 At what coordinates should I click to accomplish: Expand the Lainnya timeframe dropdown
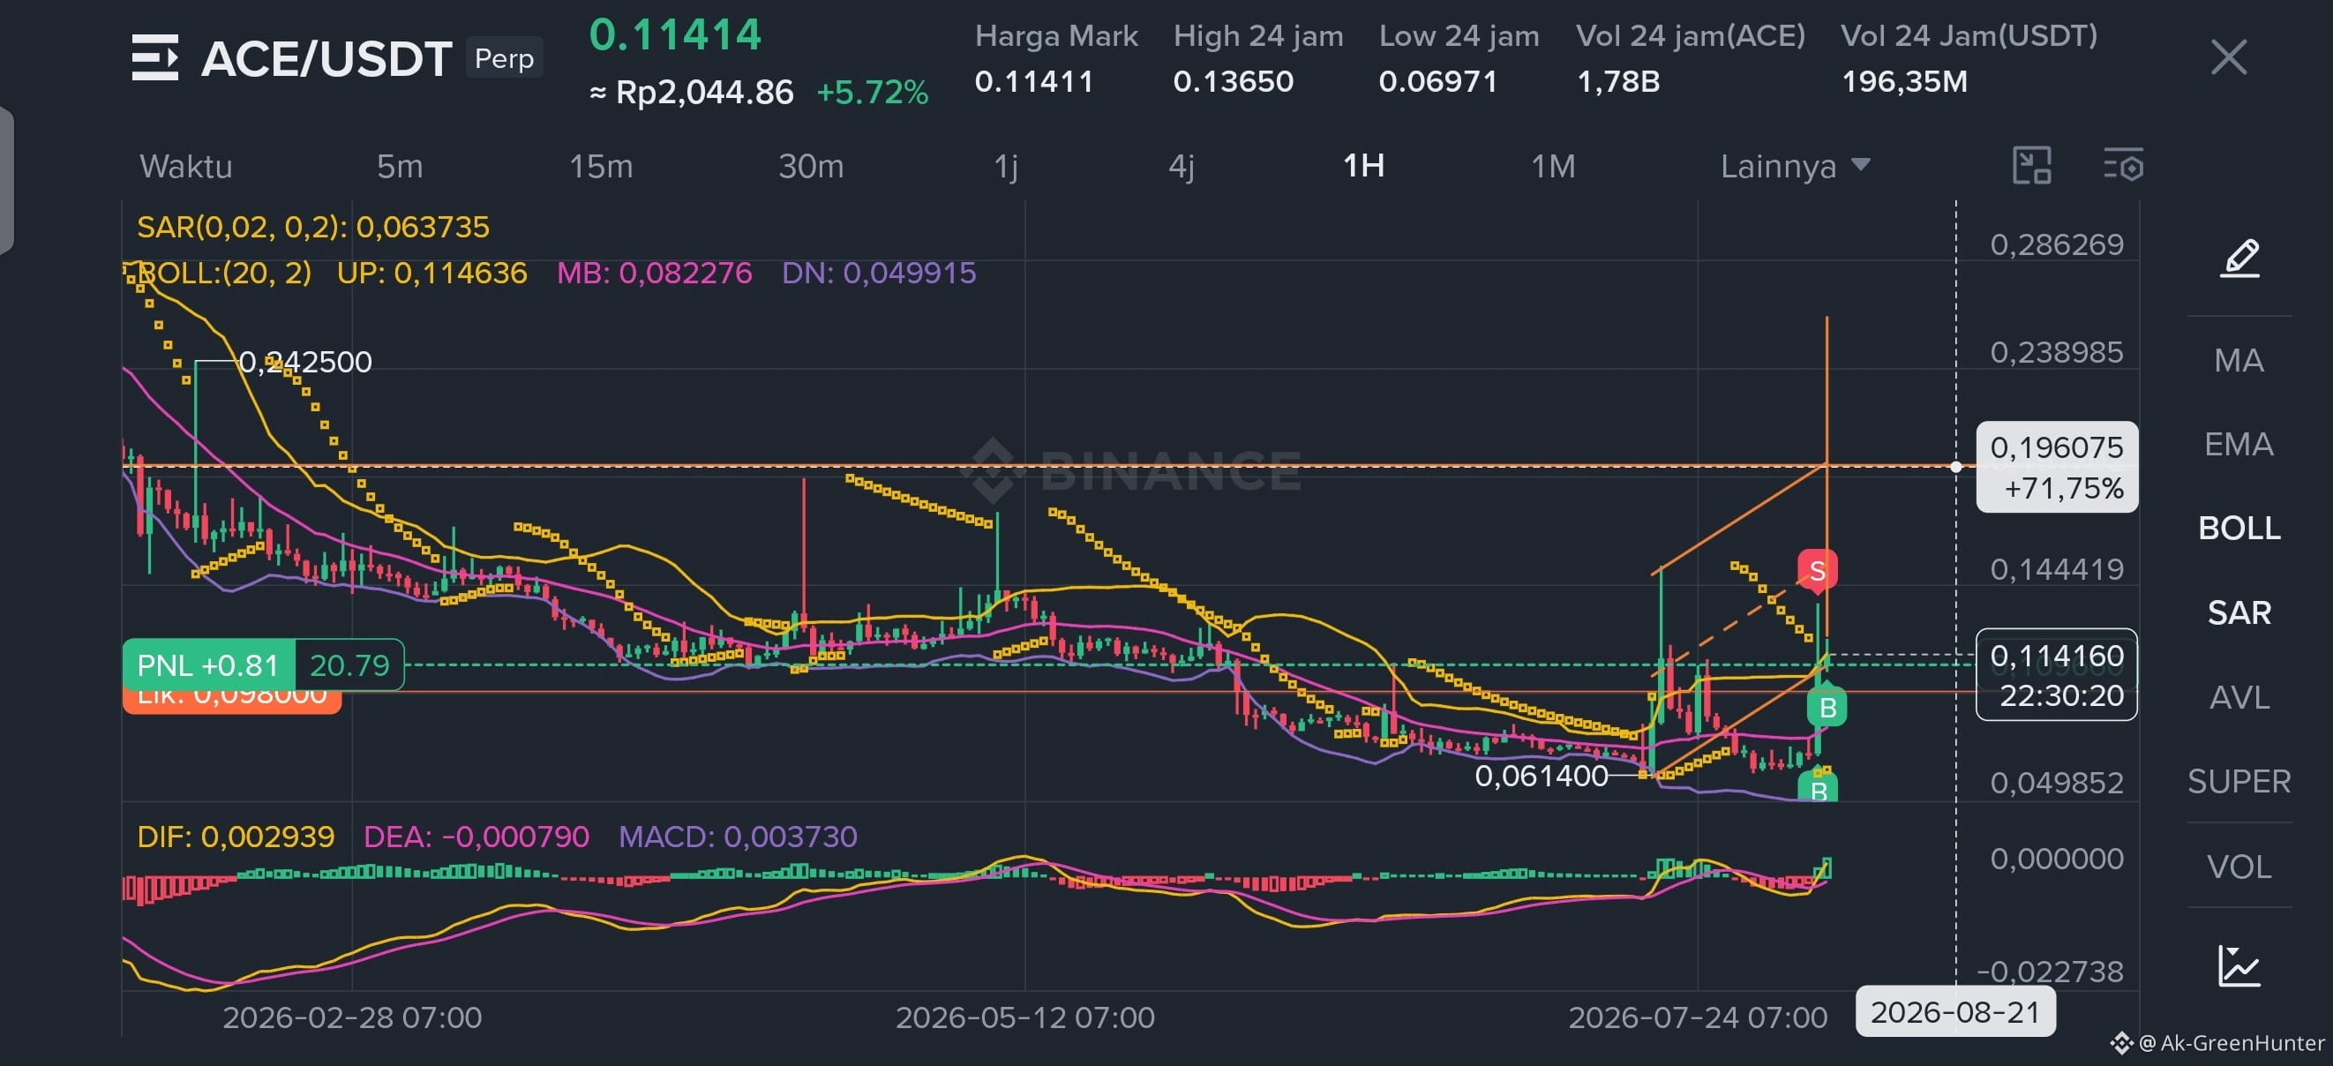point(1794,166)
